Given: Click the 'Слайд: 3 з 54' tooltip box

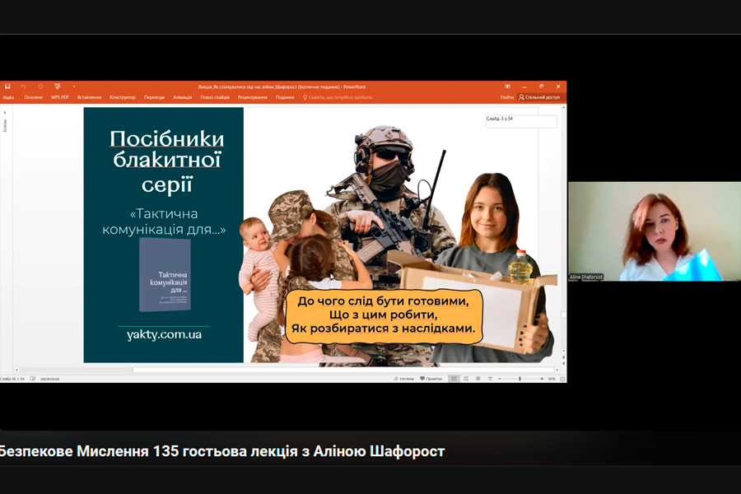Looking at the screenshot, I should [x=521, y=121].
